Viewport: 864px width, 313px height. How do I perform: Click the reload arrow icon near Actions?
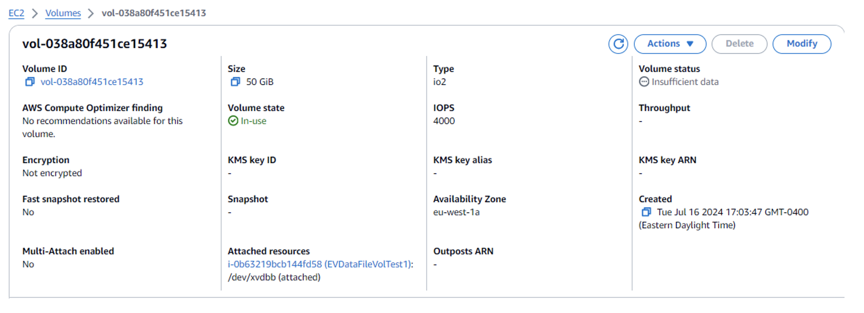click(618, 44)
